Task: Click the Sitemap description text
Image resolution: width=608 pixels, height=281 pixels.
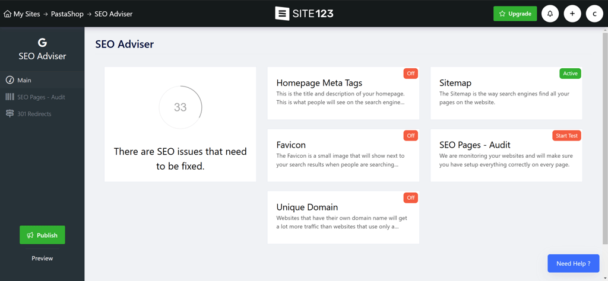Action: (x=504, y=98)
